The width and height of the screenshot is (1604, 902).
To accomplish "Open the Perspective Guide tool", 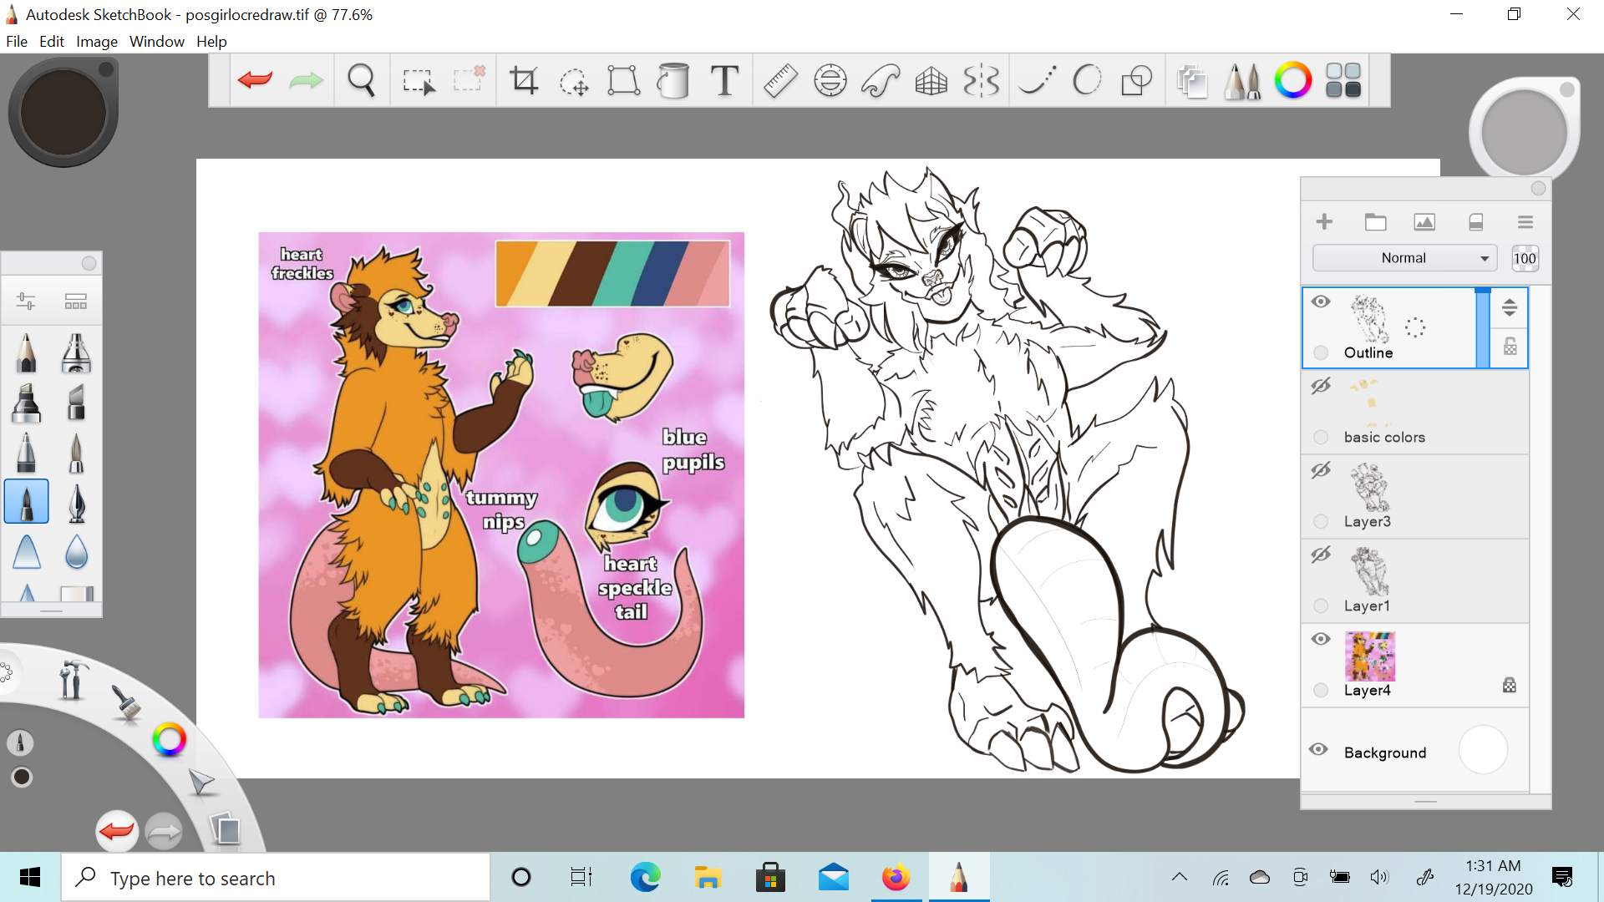I will 931,81.
